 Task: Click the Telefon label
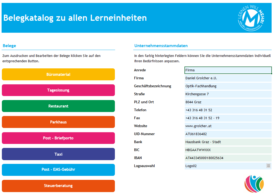pyautogui.click(x=140, y=110)
